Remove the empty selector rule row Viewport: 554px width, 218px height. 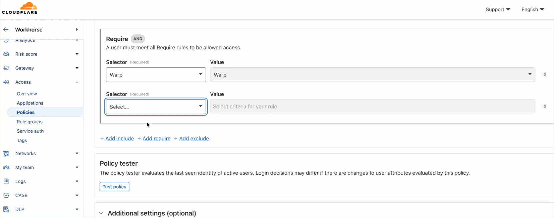pos(545,107)
